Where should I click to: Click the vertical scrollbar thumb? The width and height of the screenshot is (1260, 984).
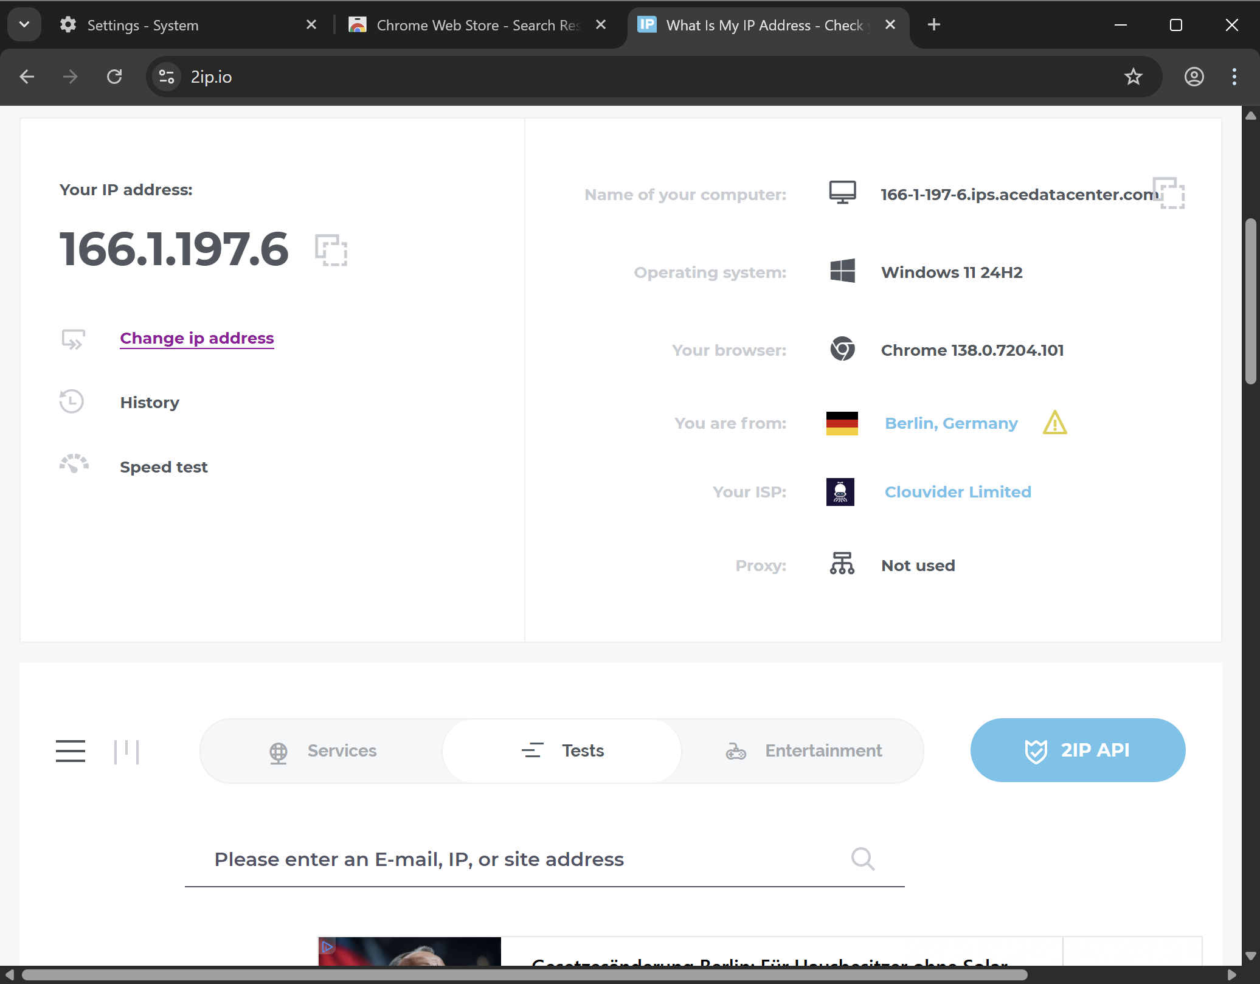pyautogui.click(x=1250, y=301)
